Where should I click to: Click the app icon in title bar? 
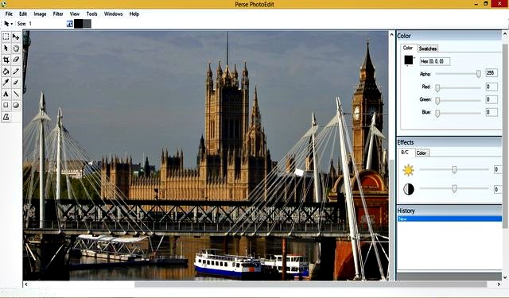click(x=3, y=4)
